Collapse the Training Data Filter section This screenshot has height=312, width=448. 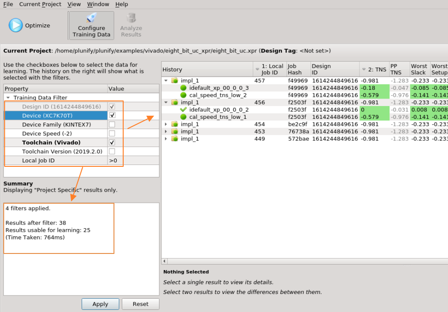(8, 97)
